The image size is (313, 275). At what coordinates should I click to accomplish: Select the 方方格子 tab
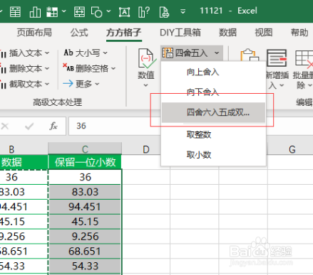click(124, 33)
